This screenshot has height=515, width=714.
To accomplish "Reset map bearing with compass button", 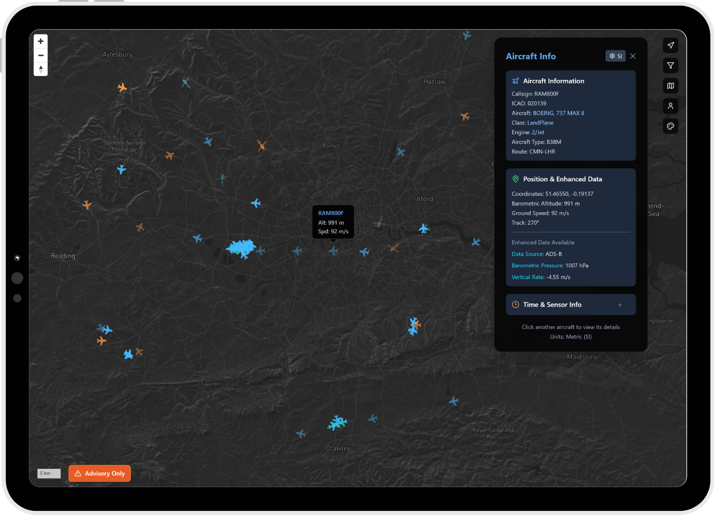I will click(x=41, y=69).
